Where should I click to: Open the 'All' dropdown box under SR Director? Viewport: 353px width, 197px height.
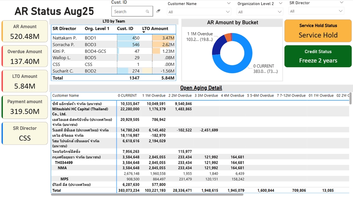point(316,11)
